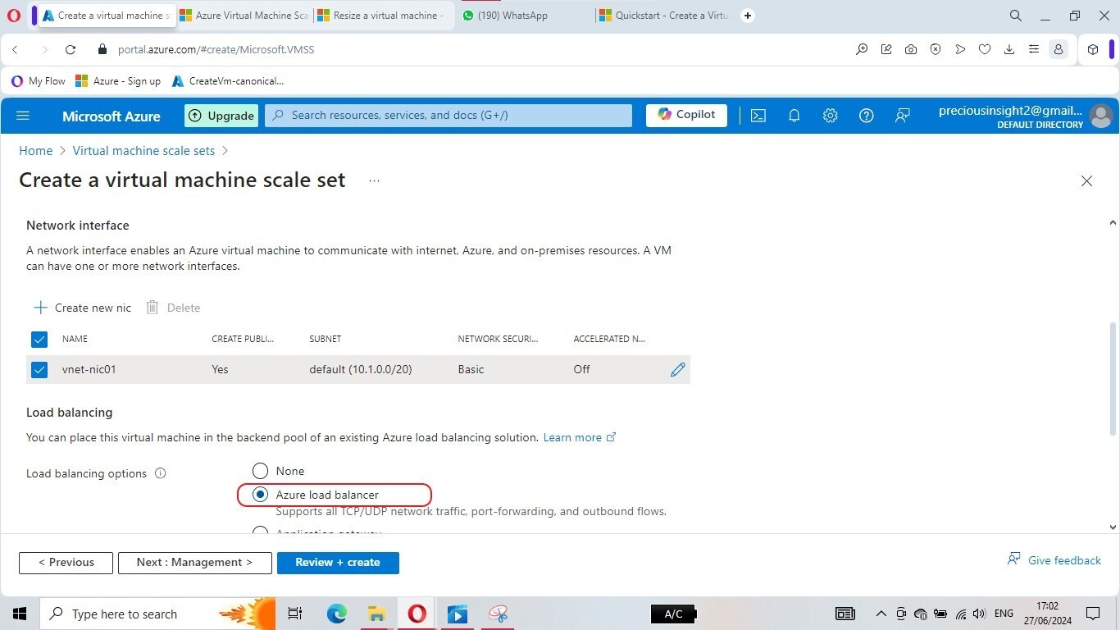Open the Azure portal hamburger menu

point(23,116)
